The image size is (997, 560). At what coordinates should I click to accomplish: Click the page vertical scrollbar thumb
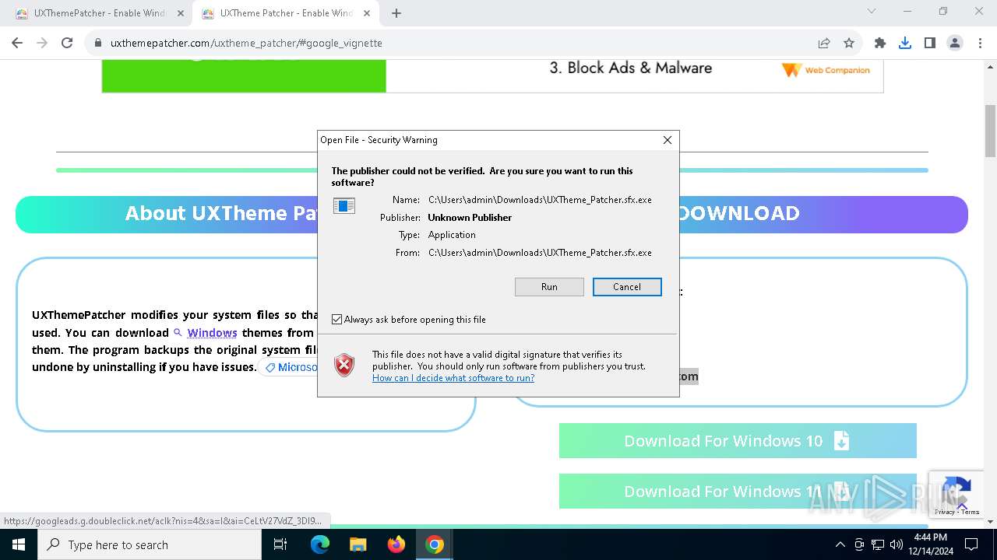[990, 130]
